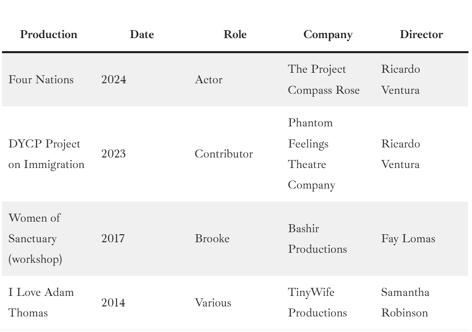472x332 pixels.
Task: Click the Production column header
Action: coord(49,35)
